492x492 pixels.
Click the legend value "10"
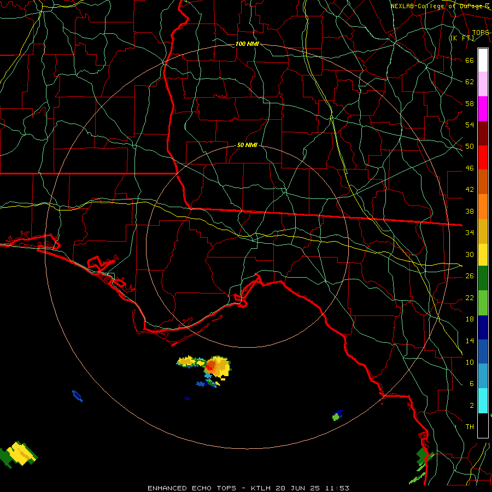click(x=470, y=362)
